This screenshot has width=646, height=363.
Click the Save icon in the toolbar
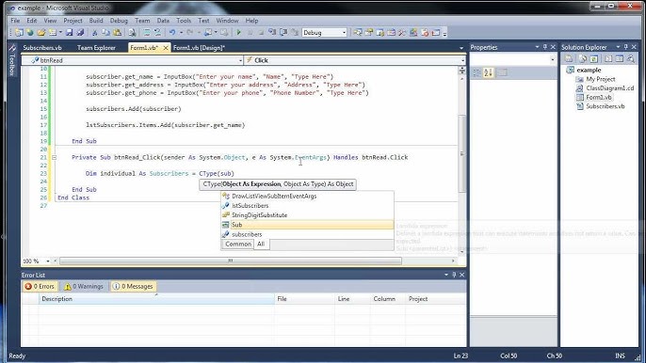click(70, 33)
